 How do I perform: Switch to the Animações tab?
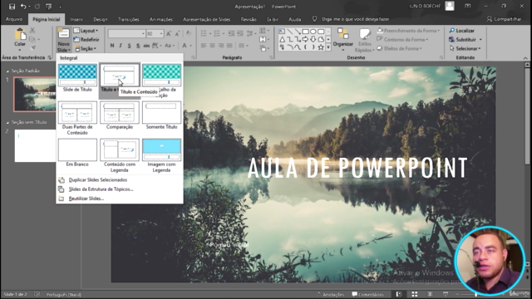160,19
